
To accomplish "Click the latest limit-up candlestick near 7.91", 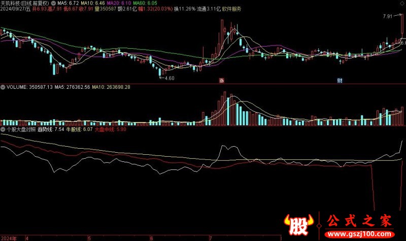I will 402,26.
